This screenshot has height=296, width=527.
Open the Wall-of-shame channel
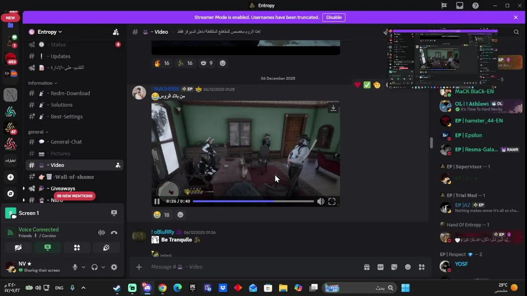pos(74,177)
